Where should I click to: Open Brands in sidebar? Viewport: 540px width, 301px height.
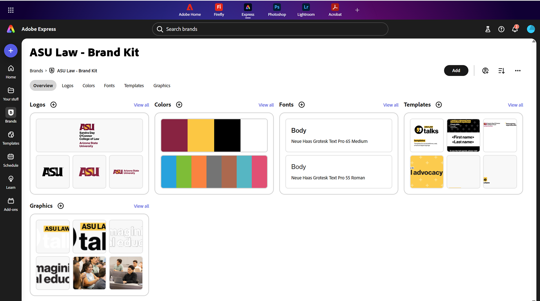(x=11, y=116)
